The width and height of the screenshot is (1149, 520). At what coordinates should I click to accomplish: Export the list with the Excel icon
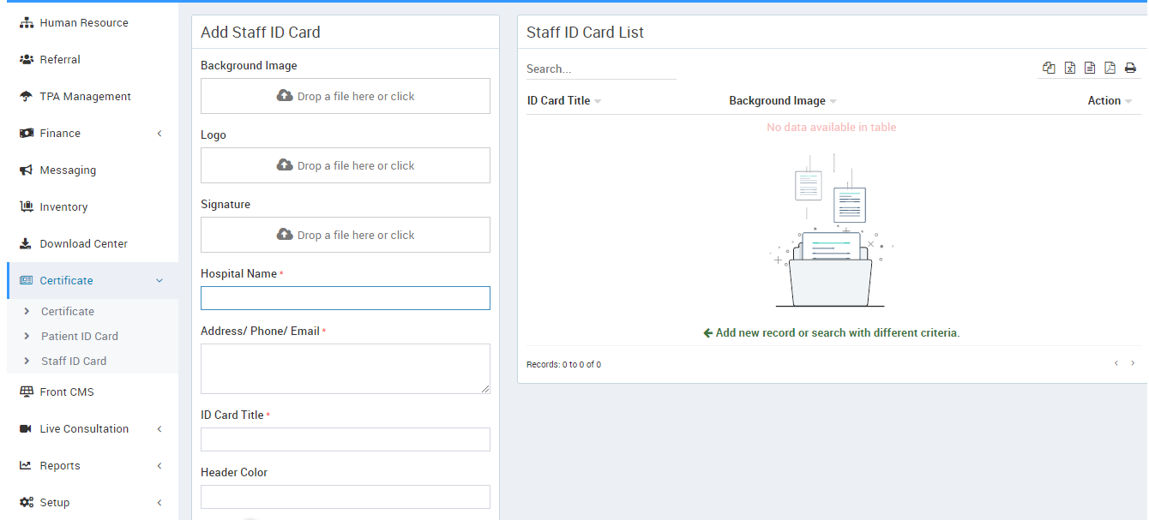[x=1069, y=69]
